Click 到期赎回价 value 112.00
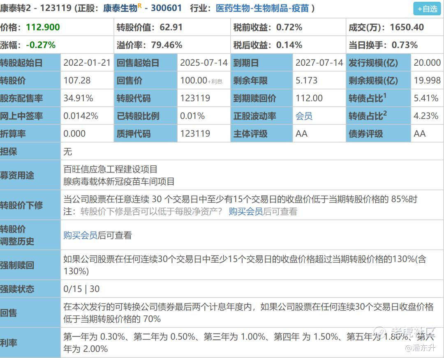Screen dimensions: 444x358 pos(309,98)
